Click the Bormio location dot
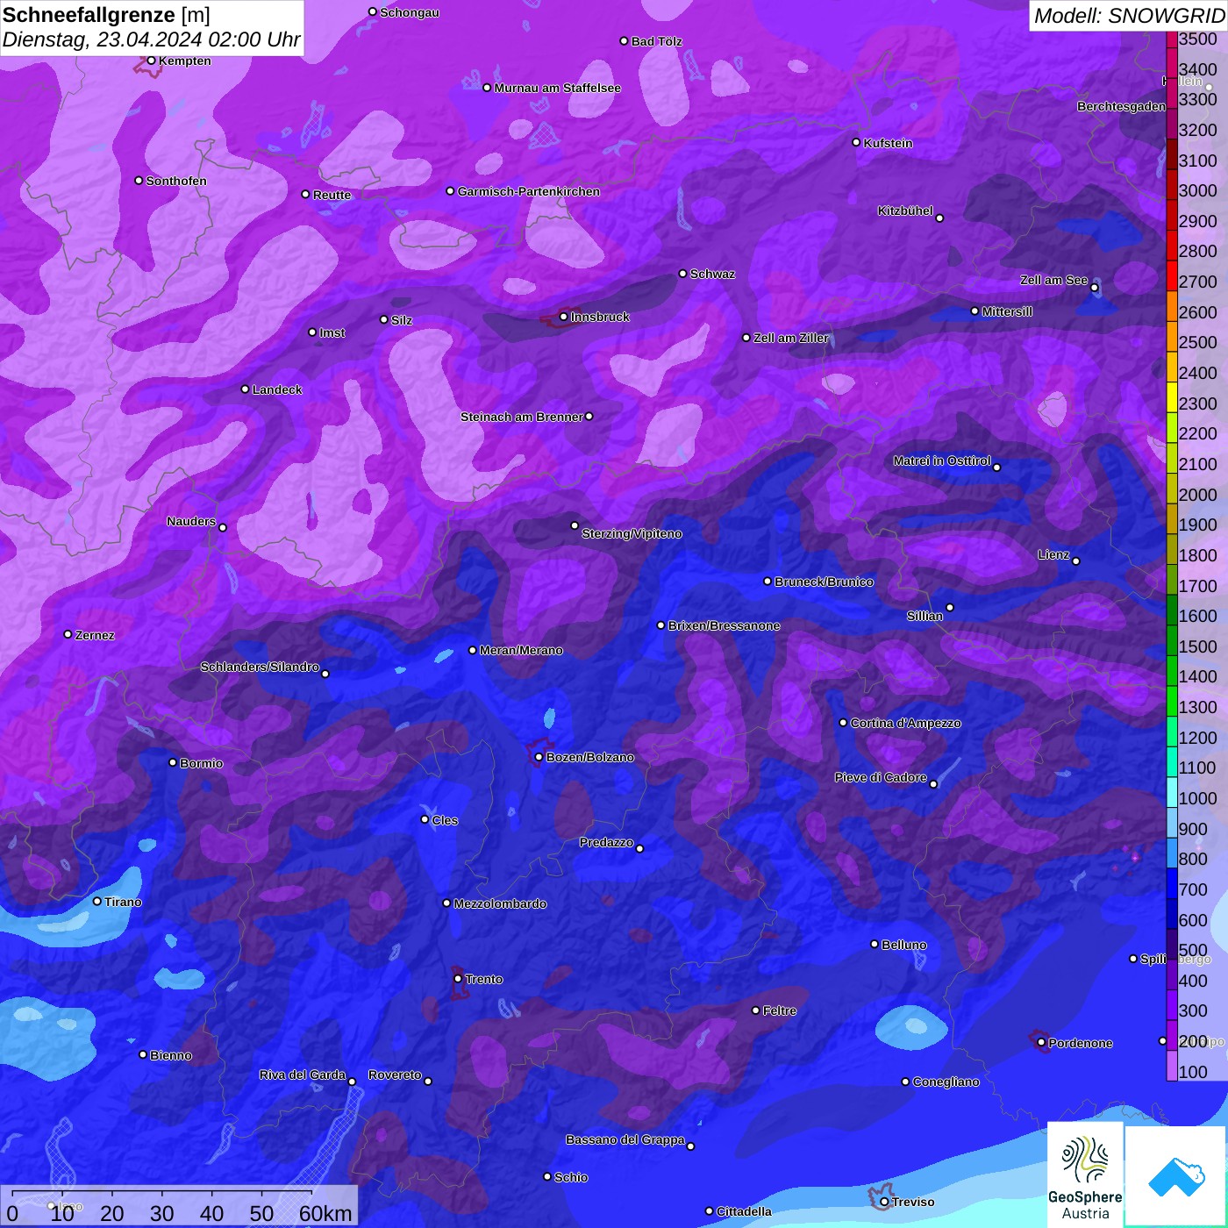The image size is (1228, 1228). (x=173, y=762)
